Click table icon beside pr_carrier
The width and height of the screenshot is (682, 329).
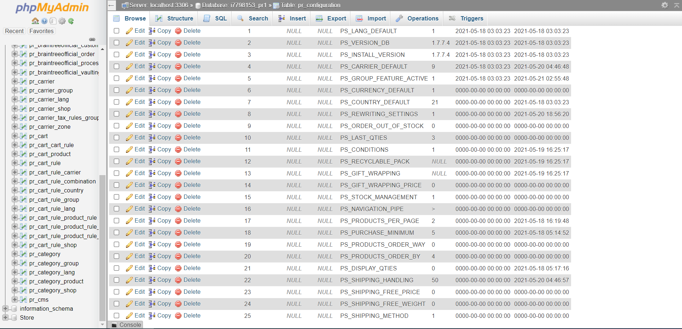pos(23,81)
